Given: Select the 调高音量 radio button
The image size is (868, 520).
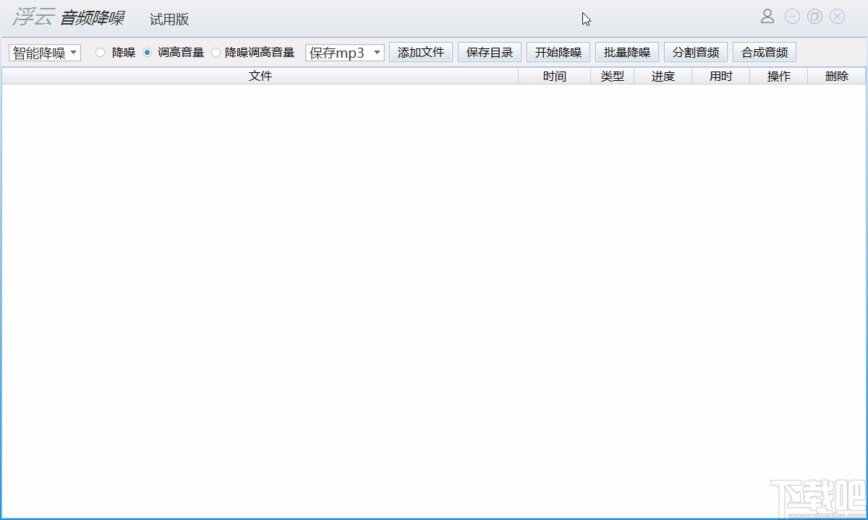Looking at the screenshot, I should (147, 52).
